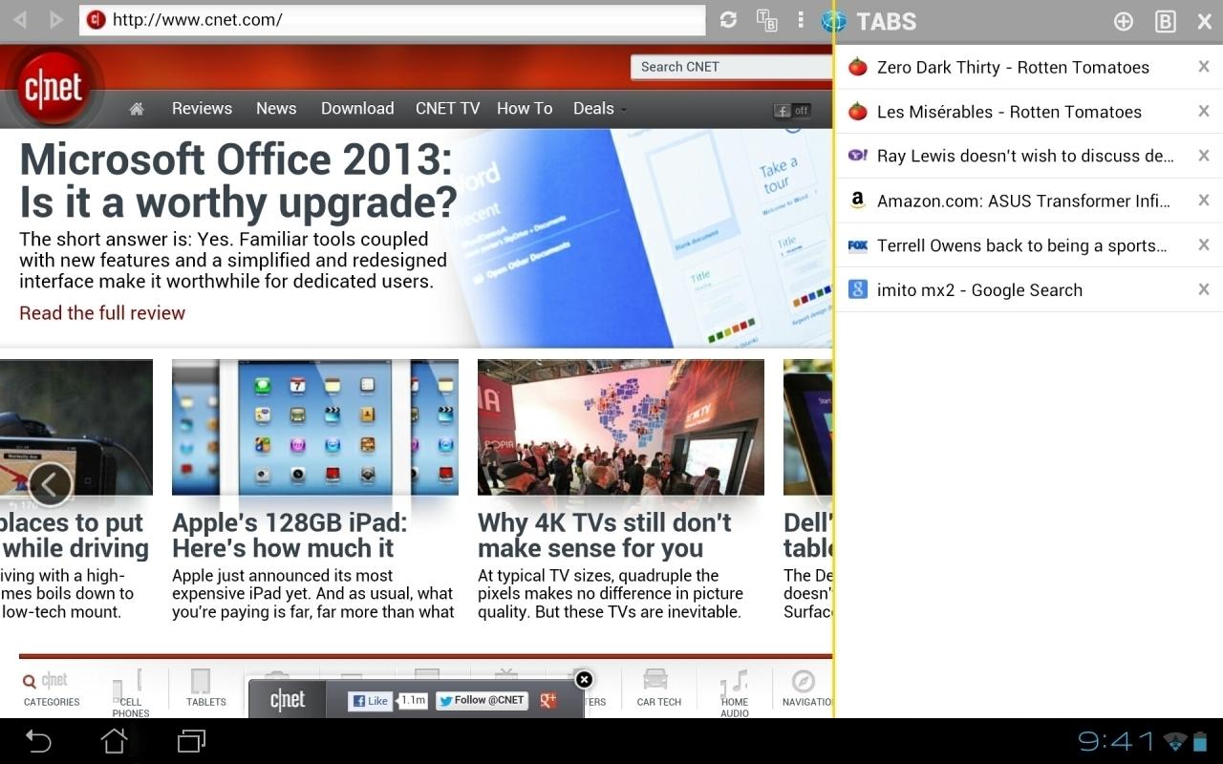1223x764 pixels.
Task: Open the Cell Phones category
Action: (x=131, y=693)
